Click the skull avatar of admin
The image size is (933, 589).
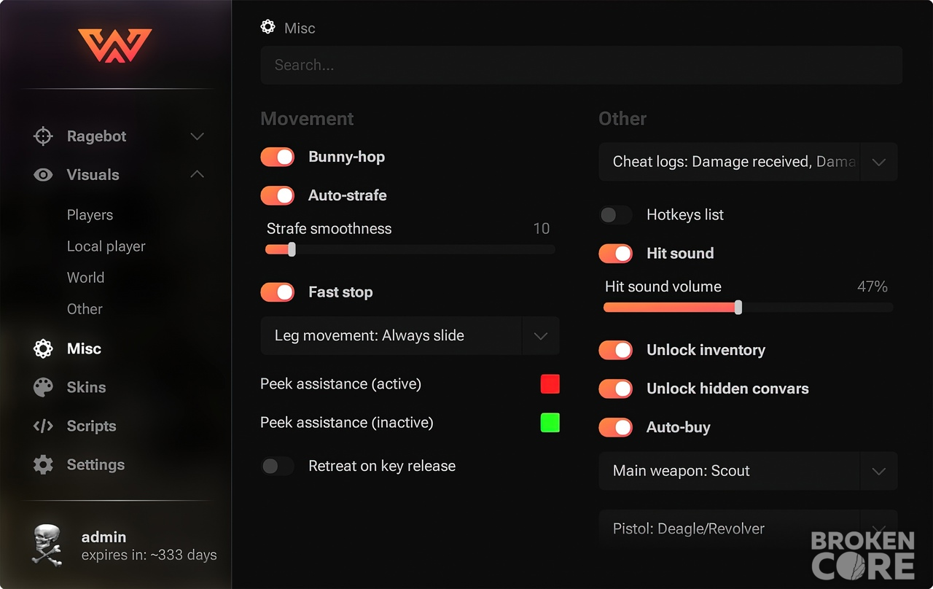click(x=47, y=545)
